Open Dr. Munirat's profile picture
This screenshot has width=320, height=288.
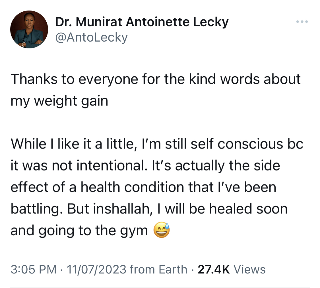coord(29,29)
